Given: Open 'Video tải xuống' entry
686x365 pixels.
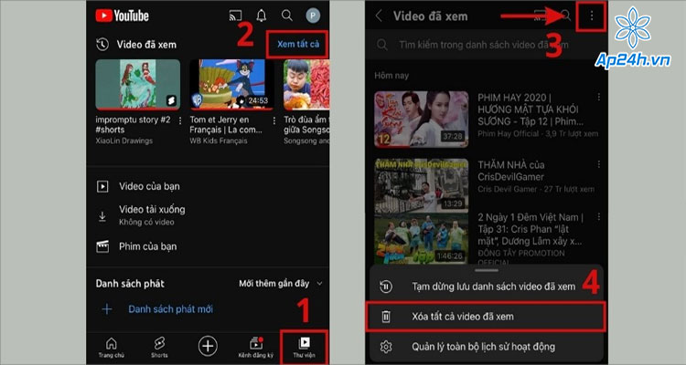Looking at the screenshot, I should [x=208, y=215].
